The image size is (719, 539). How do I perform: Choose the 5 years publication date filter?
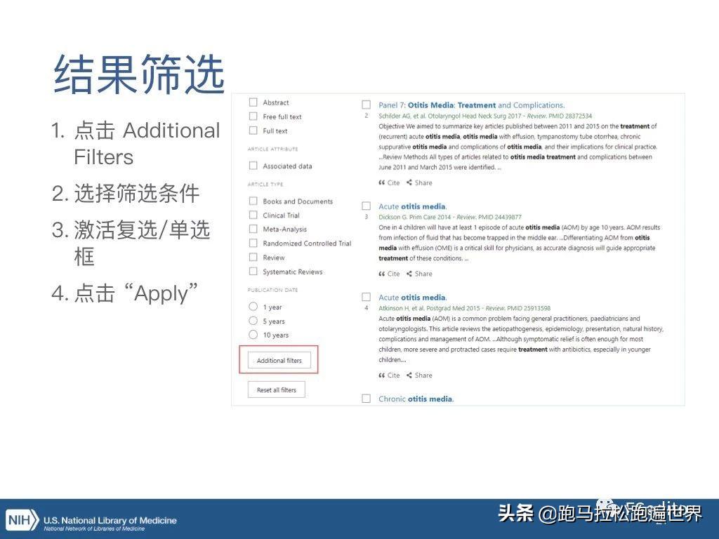click(x=253, y=321)
